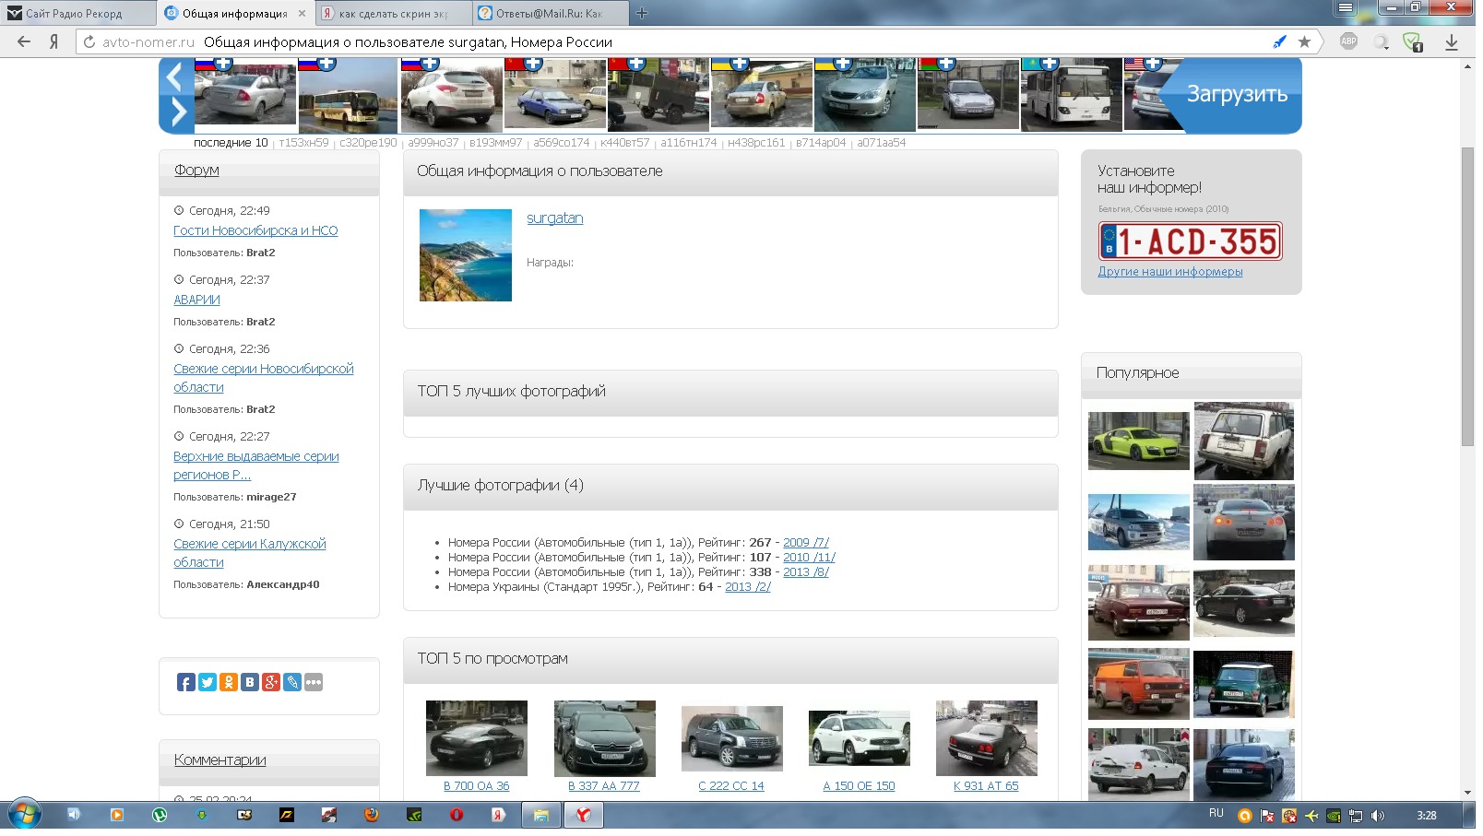Click the blue Загрузить upload button
1483x836 pixels.
1236,94
